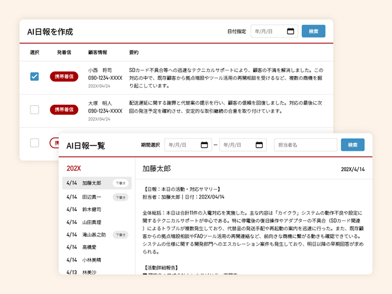The image size is (392, 294).
Task: Click the 日付指定 date input field
Action: click(x=274, y=31)
